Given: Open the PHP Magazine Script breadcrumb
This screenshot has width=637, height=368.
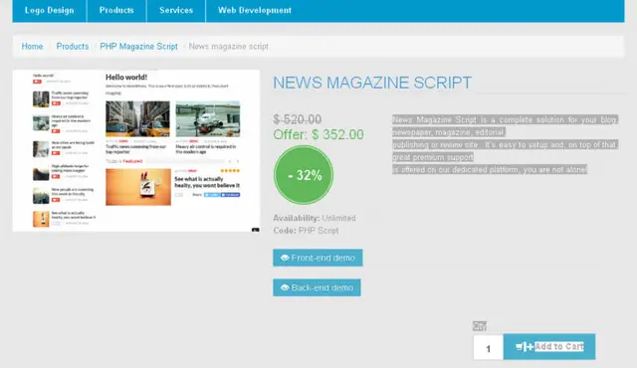Looking at the screenshot, I should (138, 47).
